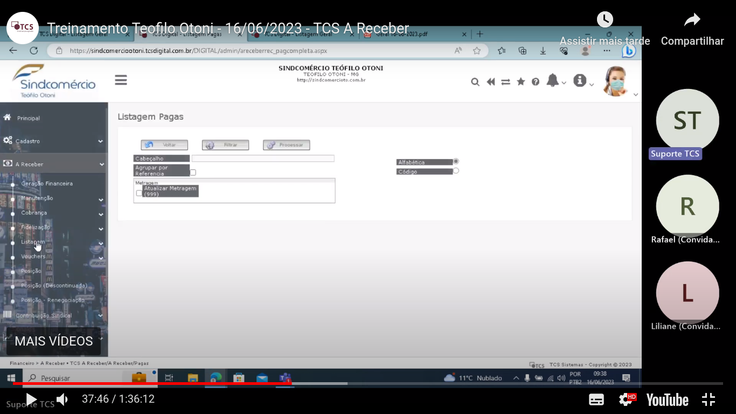The image size is (736, 414).
Task: Select the Alfabética radio button
Action: pyautogui.click(x=456, y=161)
